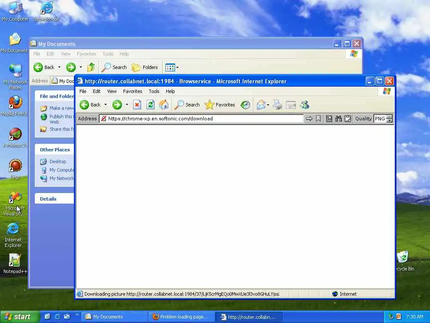Viewport: 430px width, 323px height.
Task: Open Edit menu in Internet Explorer
Action: coord(97,91)
